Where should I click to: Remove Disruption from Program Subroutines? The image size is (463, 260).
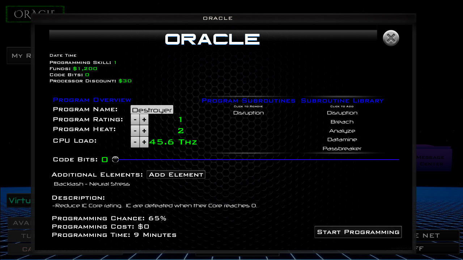248,113
